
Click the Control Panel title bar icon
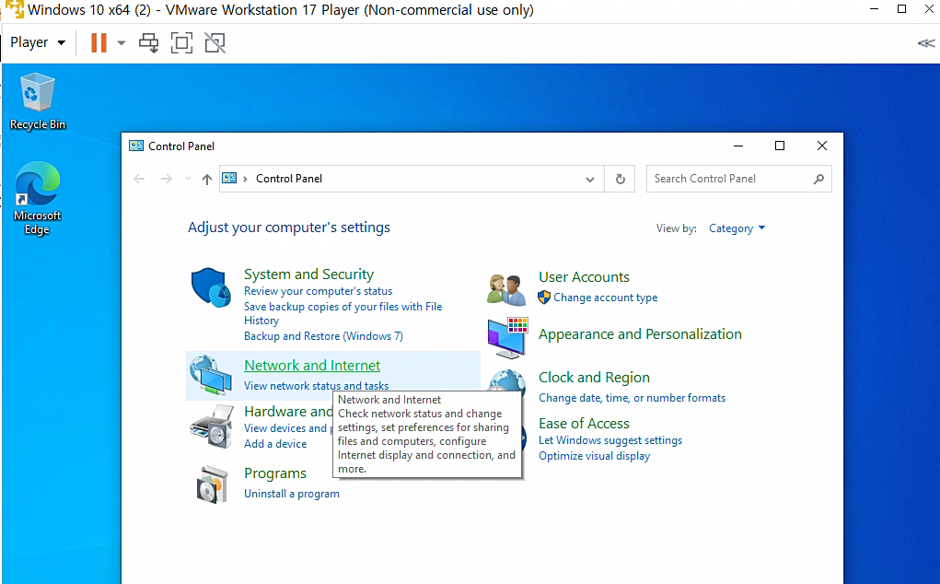[136, 146]
